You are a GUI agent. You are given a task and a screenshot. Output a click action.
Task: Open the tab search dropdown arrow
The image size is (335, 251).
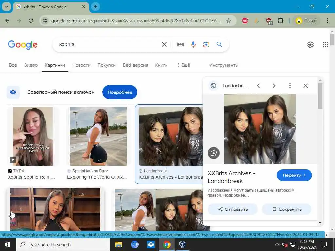pos(7,7)
